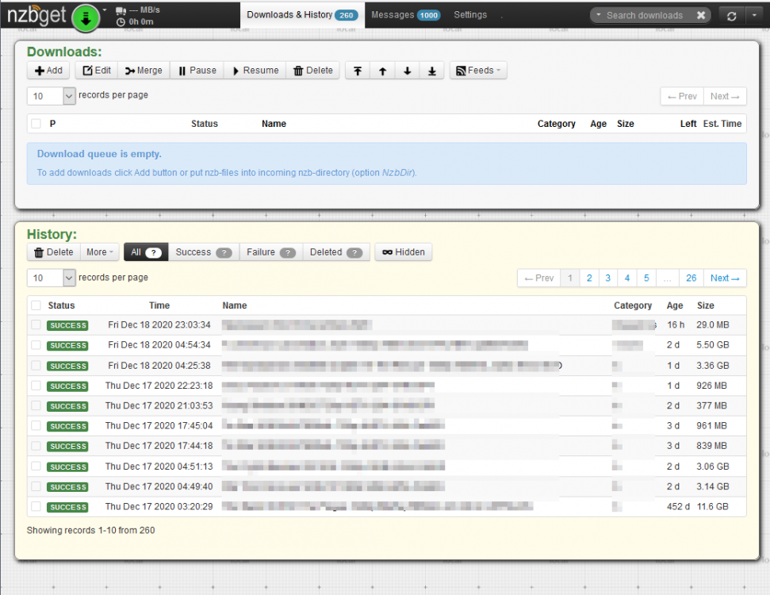Check the row dated Dec 18 2020 04:54:34
The image size is (770, 595).
(36, 345)
